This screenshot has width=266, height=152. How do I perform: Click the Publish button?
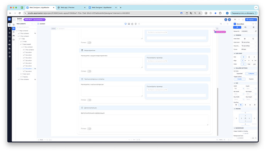tap(251, 20)
